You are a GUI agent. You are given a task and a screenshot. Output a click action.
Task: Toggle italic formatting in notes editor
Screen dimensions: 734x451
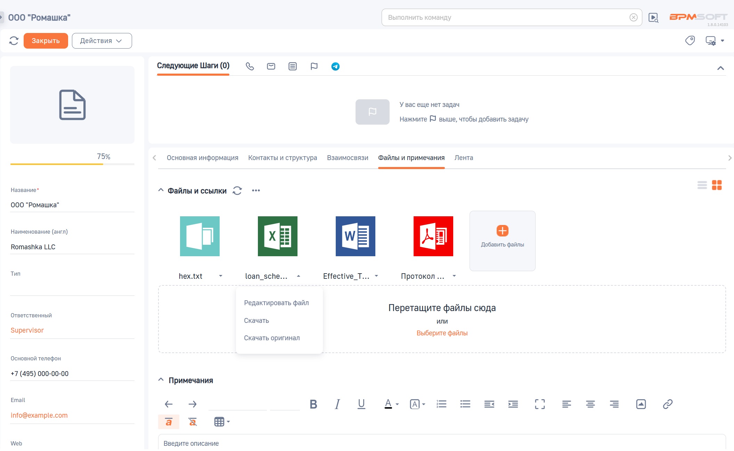pos(337,404)
